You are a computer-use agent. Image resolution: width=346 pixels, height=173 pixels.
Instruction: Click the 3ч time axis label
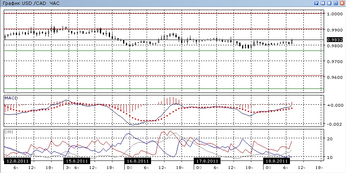(68, 168)
